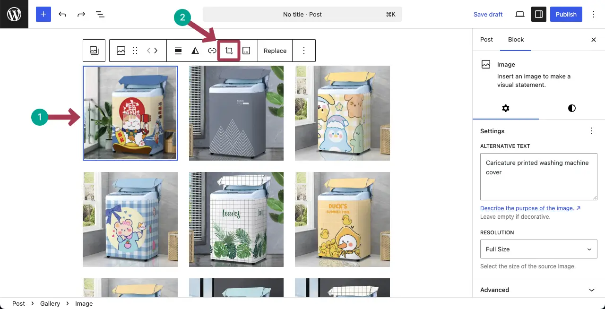Screen dimensions: 605x309
Task: Switch to the Post tab
Action: point(486,40)
